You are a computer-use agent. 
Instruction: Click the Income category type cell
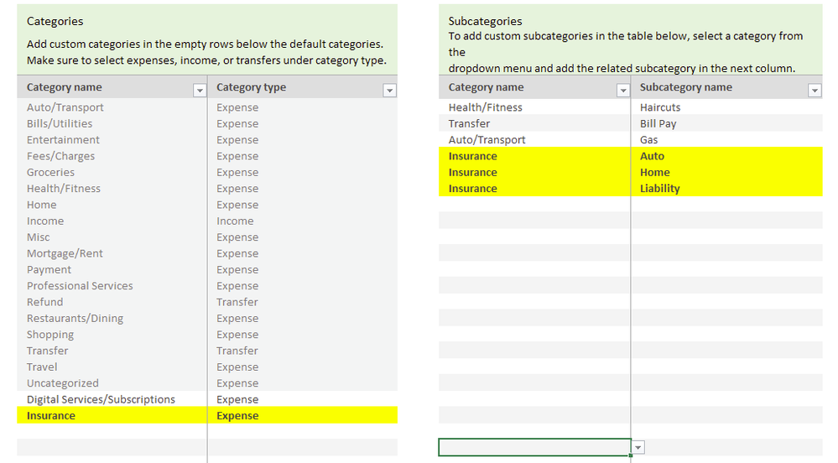pos(303,221)
